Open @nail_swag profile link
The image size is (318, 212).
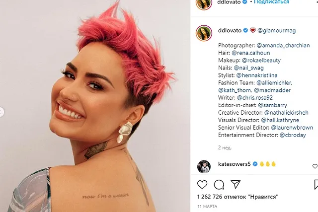tap(248, 68)
